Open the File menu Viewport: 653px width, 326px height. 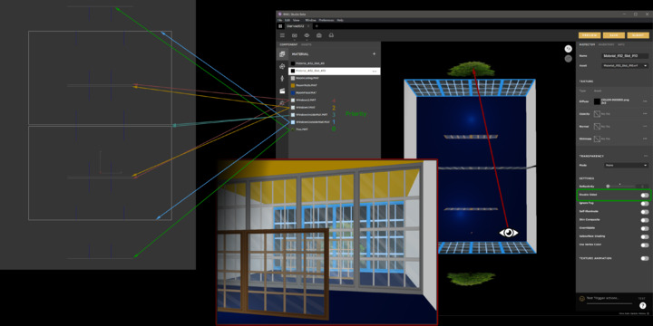coord(280,20)
